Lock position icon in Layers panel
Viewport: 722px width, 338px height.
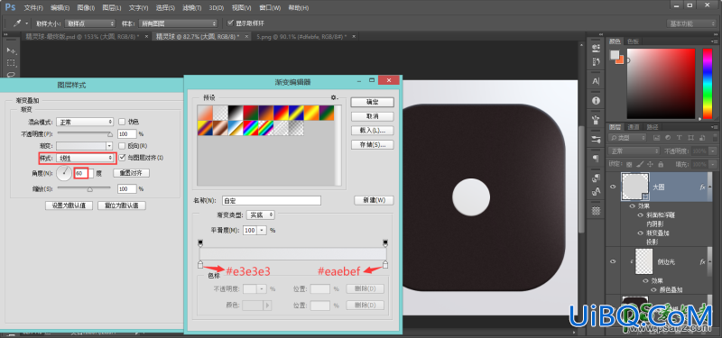(650, 164)
